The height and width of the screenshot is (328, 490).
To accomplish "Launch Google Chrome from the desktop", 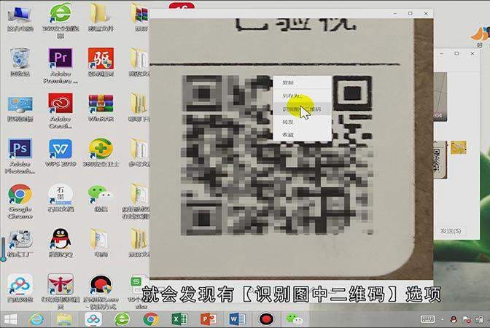I will click(x=20, y=201).
